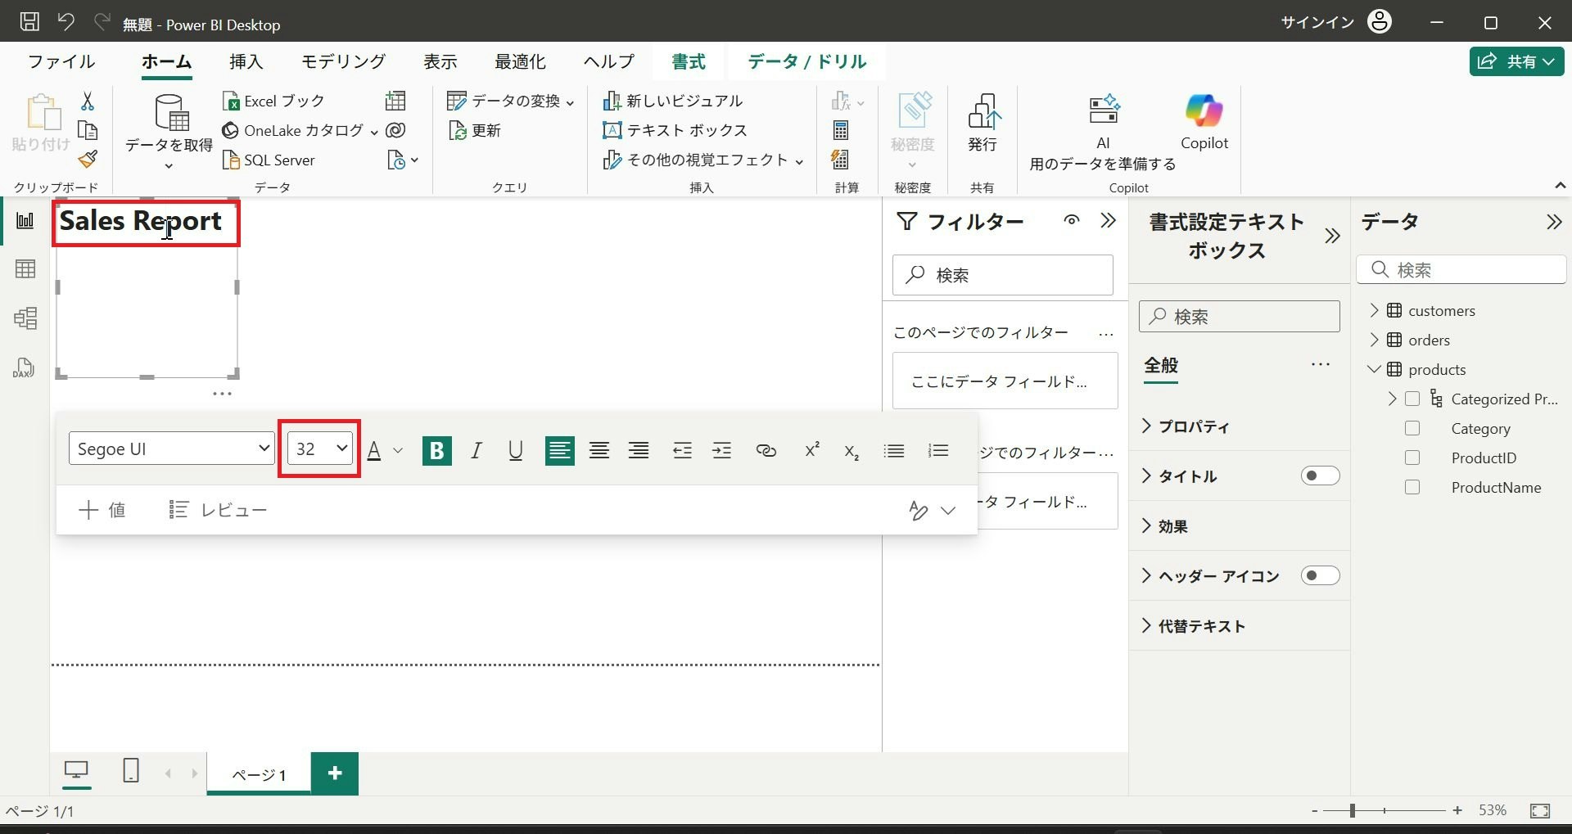
Task: Check the ProductID field checkbox
Action: coord(1412,458)
